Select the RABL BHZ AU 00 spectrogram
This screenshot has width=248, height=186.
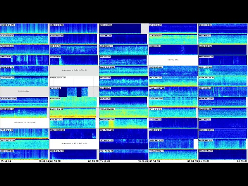pos(123,113)
